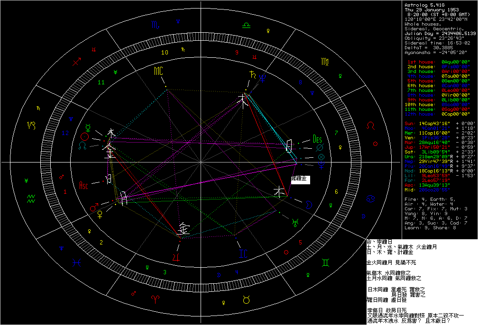Select the Sun 14Cap43'16" position row
478x325 pixels.
point(437,123)
